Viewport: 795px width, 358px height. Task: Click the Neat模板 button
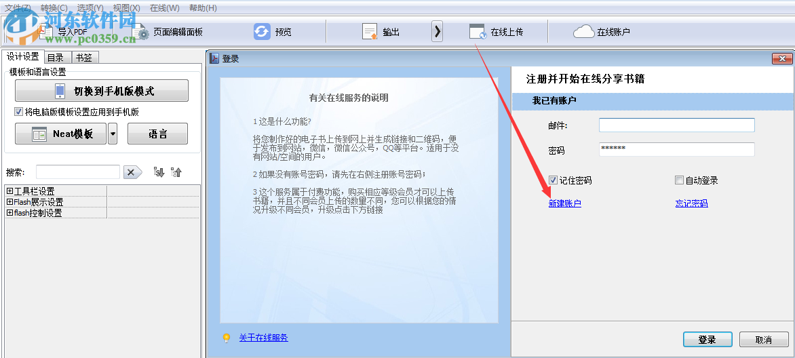[61, 134]
